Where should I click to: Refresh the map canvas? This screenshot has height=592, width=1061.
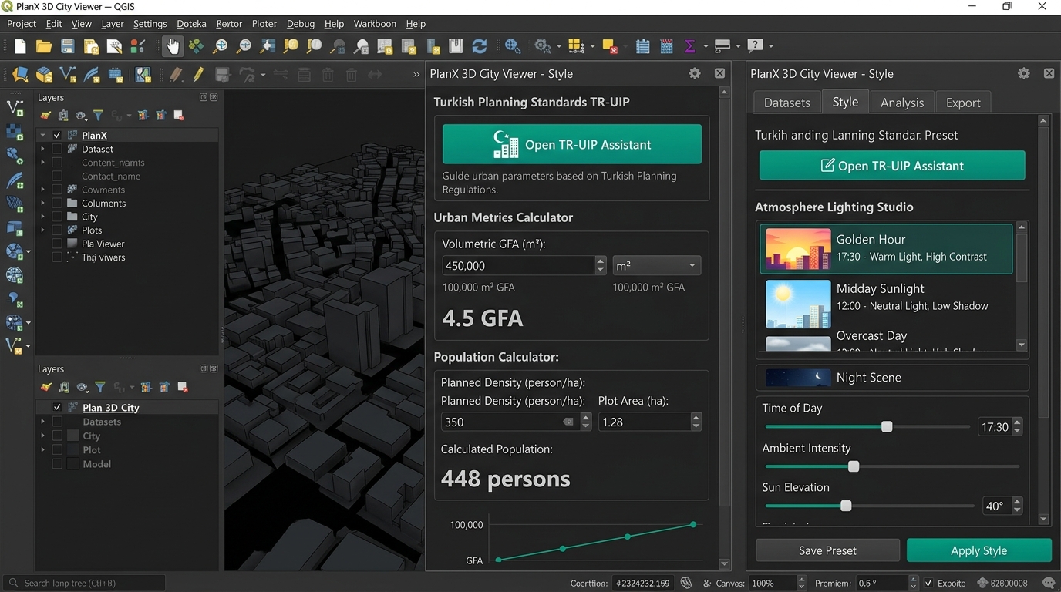click(480, 46)
